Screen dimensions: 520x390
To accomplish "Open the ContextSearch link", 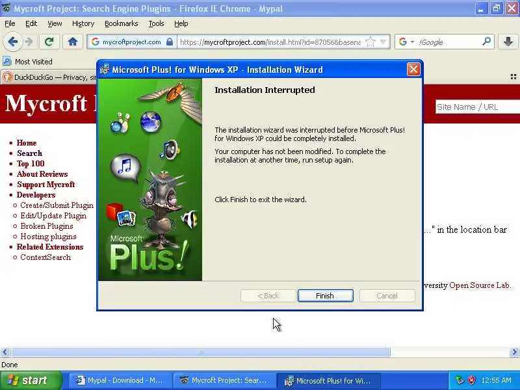I will (45, 257).
